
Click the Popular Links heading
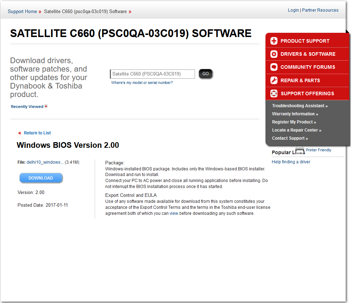click(x=288, y=152)
